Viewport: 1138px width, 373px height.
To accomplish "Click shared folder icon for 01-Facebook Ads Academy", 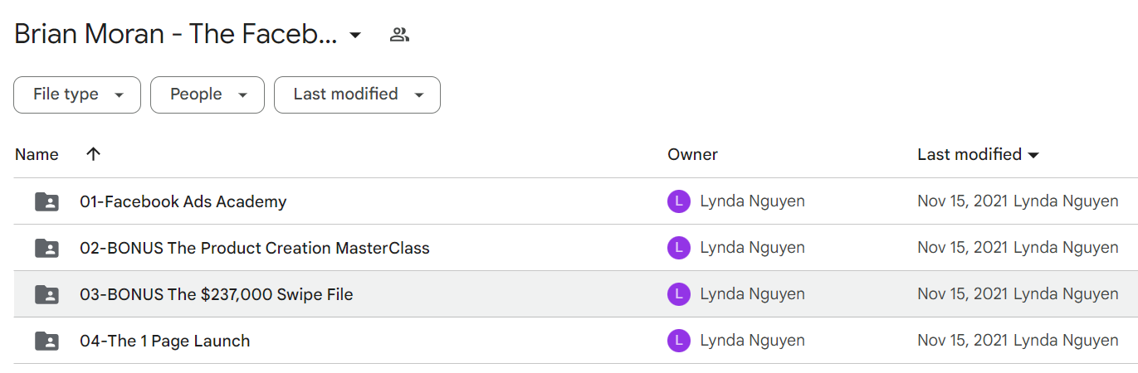I will tap(47, 201).
